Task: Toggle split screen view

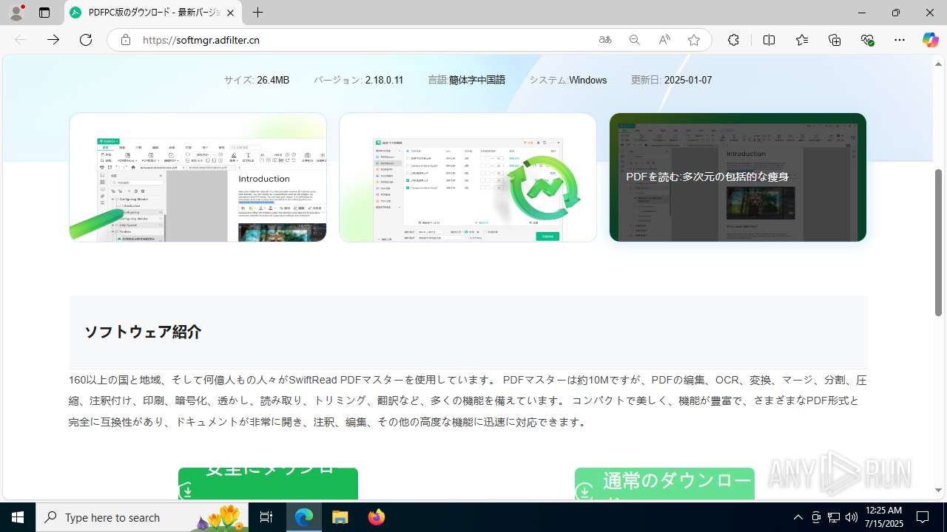Action: coord(769,40)
